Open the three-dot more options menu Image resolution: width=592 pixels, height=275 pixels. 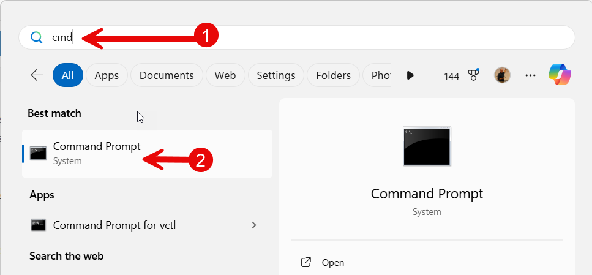point(530,75)
